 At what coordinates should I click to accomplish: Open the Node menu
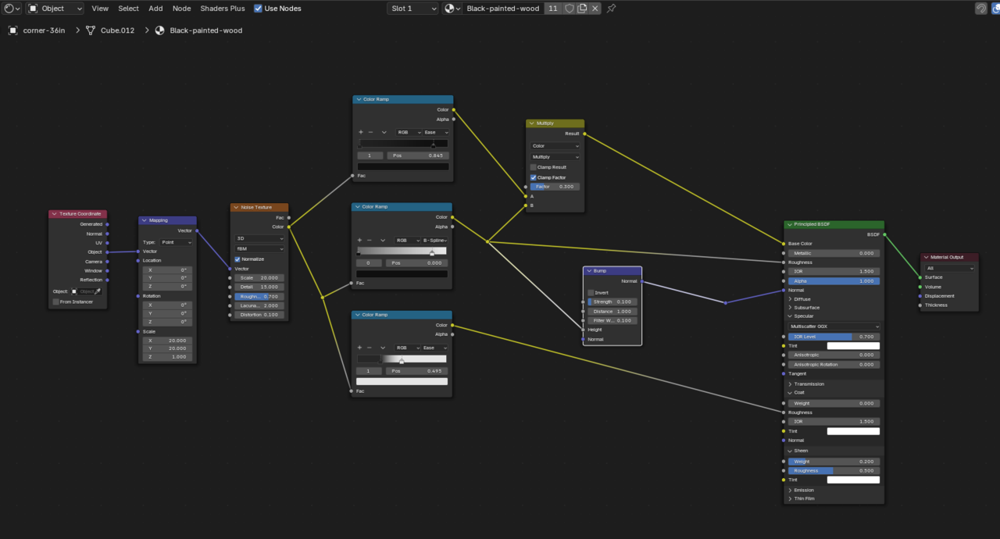(181, 9)
